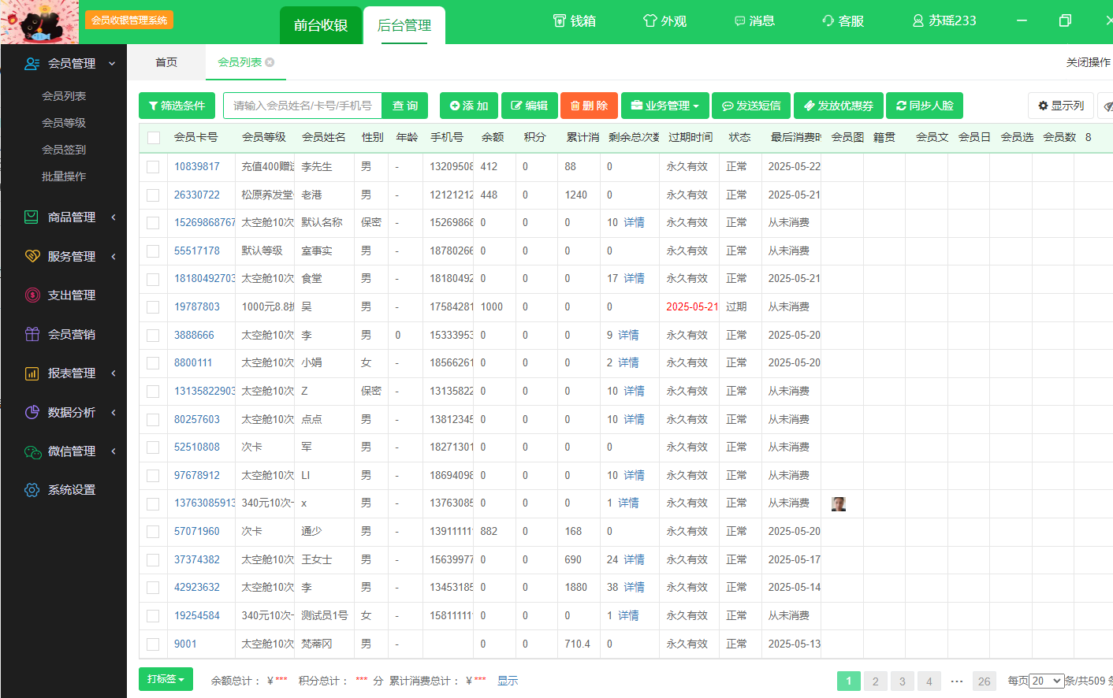Image resolution: width=1113 pixels, height=698 pixels.
Task: Open the per-page count dropdown showing 20
Action: [x=1046, y=681]
